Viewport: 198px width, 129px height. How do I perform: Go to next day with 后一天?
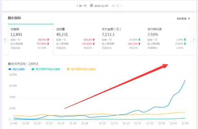coord(116,6)
